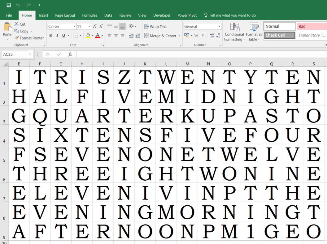
Task: Open the Font Color dropdown arrow
Action: (x=102, y=36)
